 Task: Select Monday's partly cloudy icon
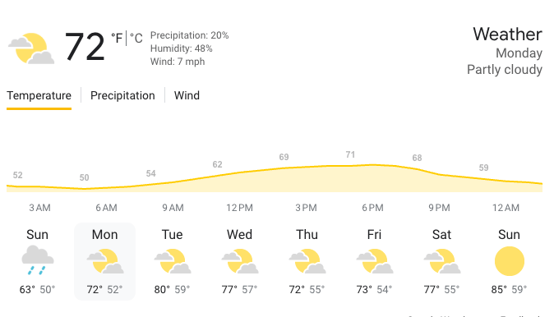pos(105,261)
